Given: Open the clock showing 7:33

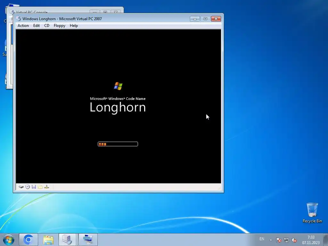Looking at the screenshot, I should [x=311, y=240].
